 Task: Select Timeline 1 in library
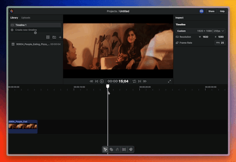pyautogui.click(x=35, y=25)
